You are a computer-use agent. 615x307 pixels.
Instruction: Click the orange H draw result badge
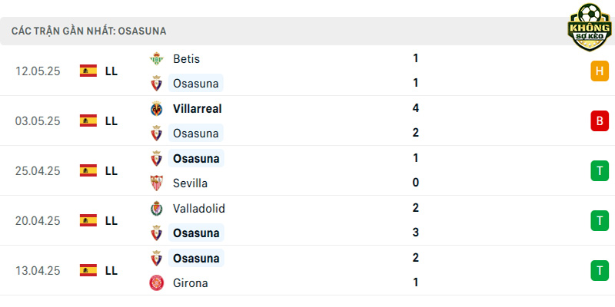[600, 71]
